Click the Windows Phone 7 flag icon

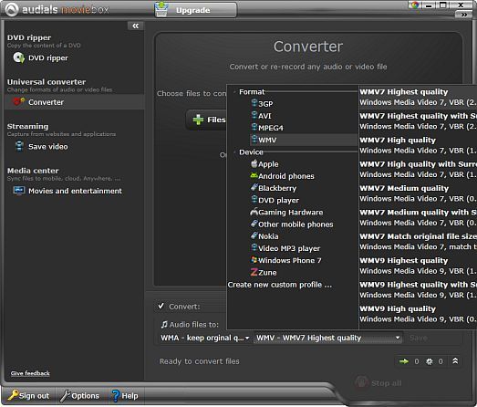[254, 260]
